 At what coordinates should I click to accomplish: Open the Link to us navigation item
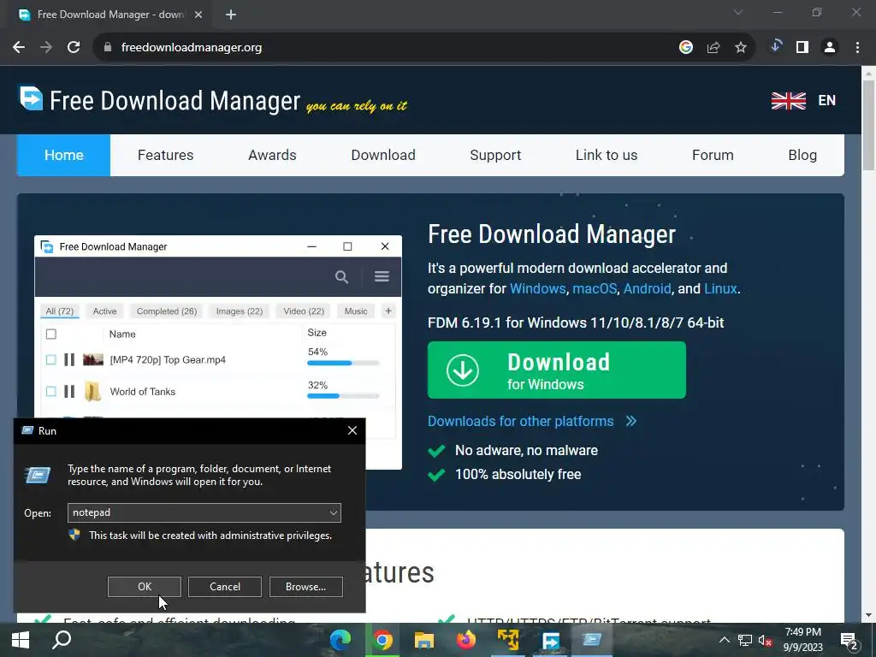tap(607, 156)
